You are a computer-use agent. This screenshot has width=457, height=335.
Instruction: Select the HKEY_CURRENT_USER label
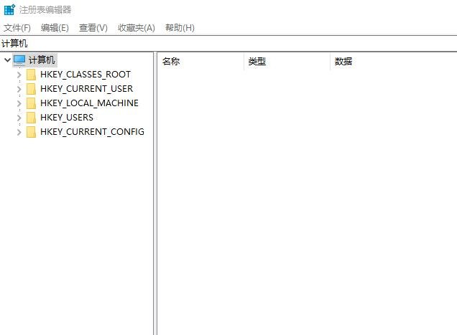86,89
